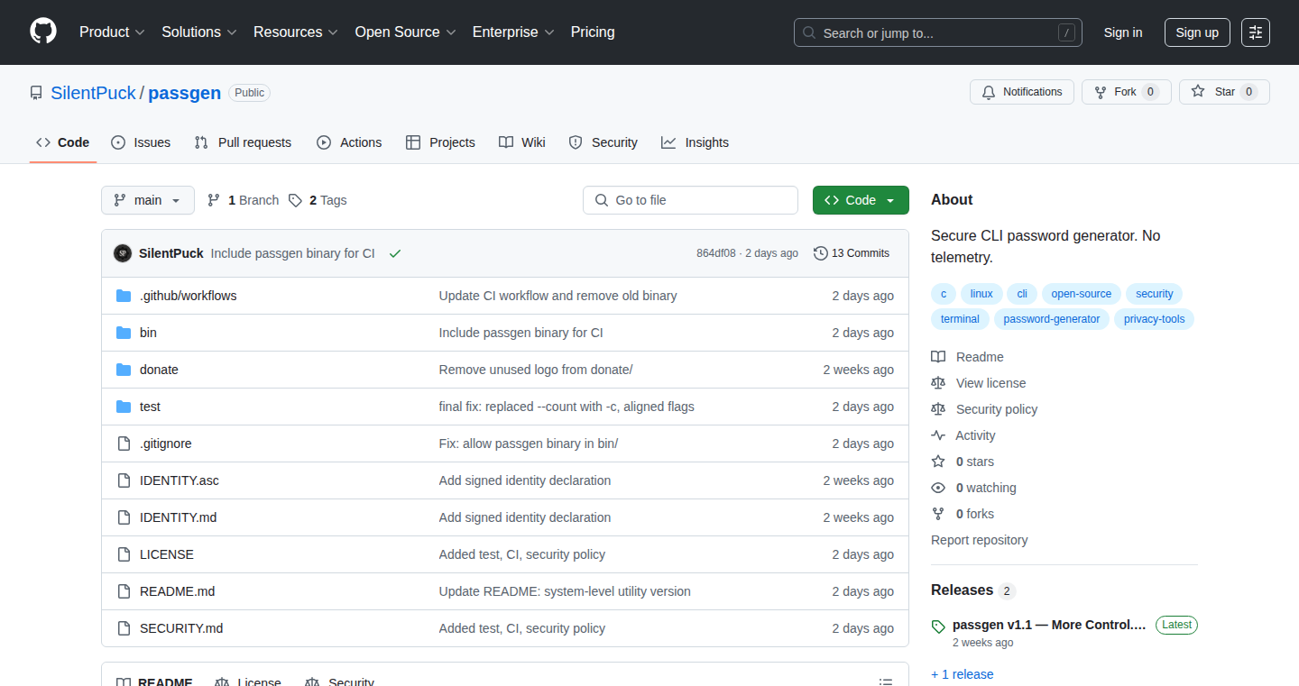Click the eye icon next to 0 watching

pos(938,488)
